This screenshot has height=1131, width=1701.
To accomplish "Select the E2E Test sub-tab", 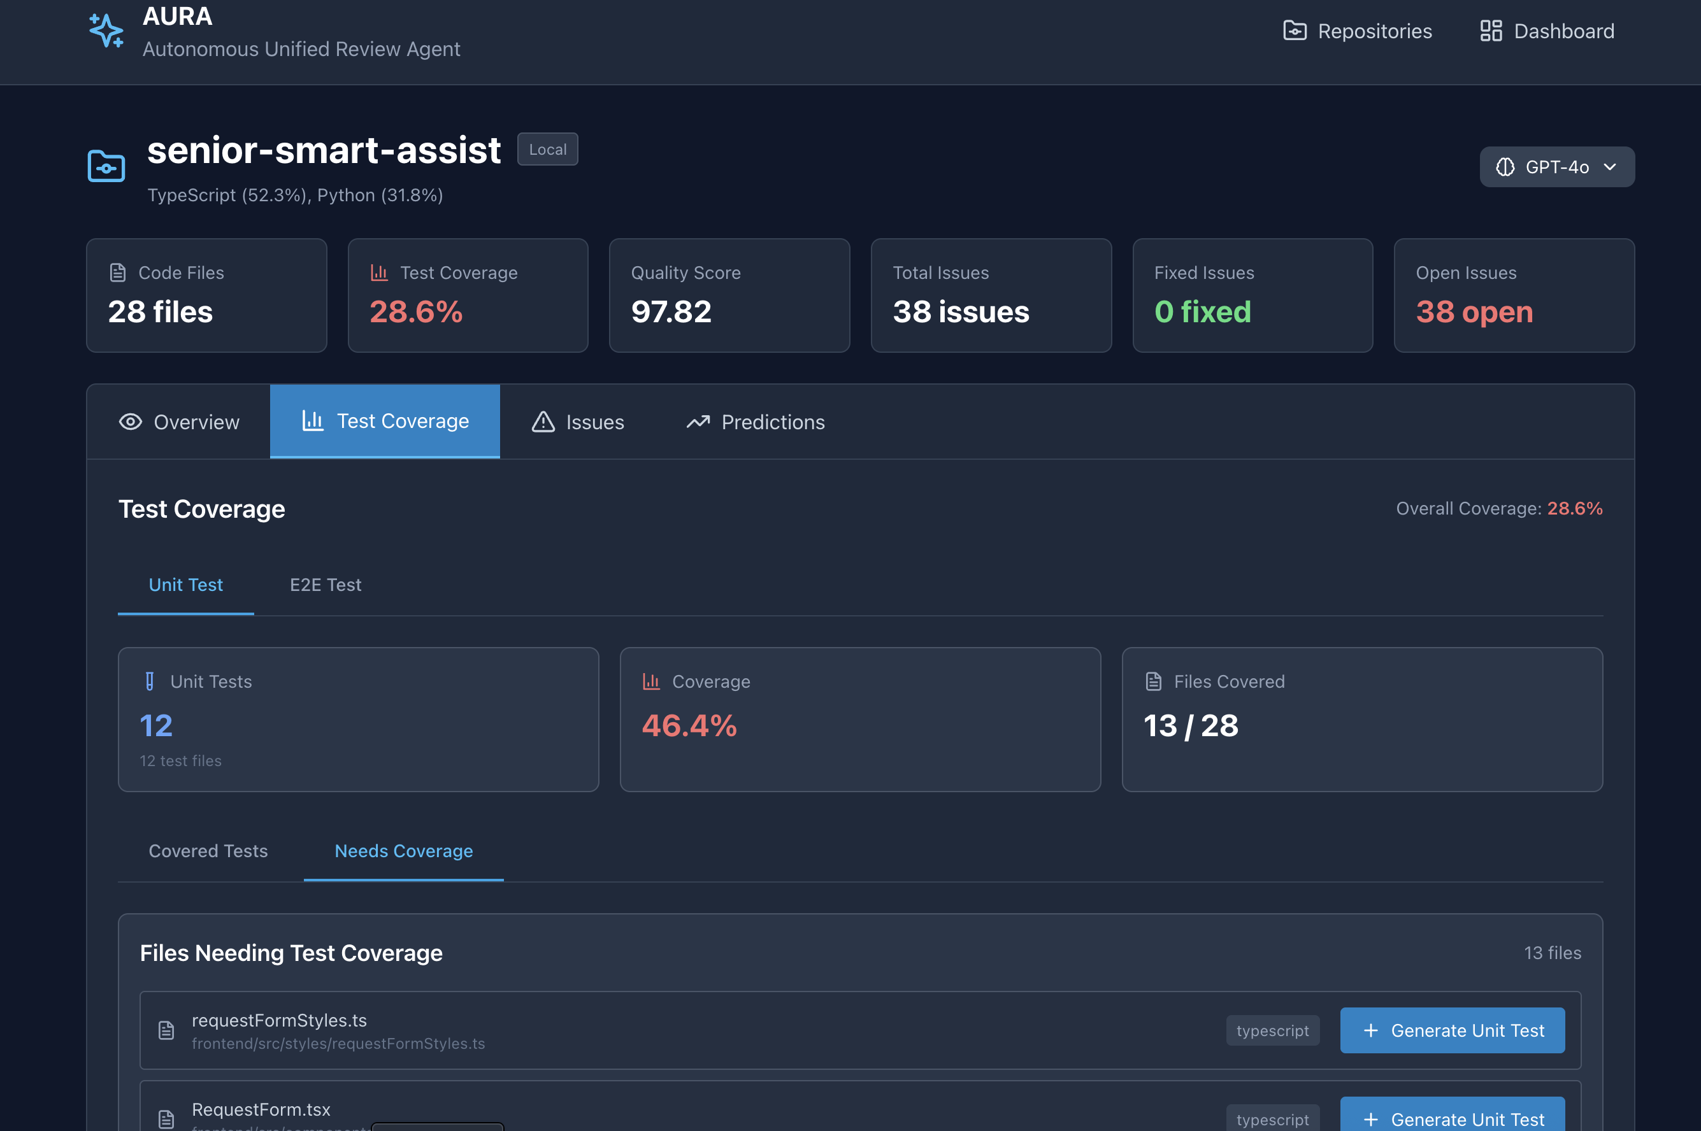I will click(326, 585).
